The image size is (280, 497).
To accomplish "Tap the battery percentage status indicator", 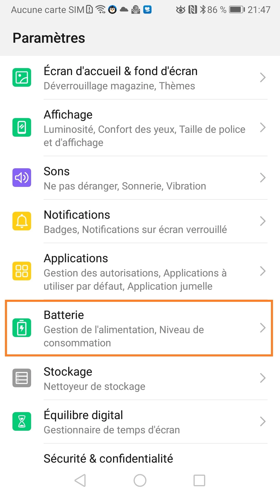I will 216,10.
